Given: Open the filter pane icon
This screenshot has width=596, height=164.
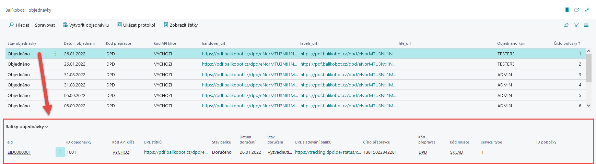Looking at the screenshot, I should coord(576,25).
